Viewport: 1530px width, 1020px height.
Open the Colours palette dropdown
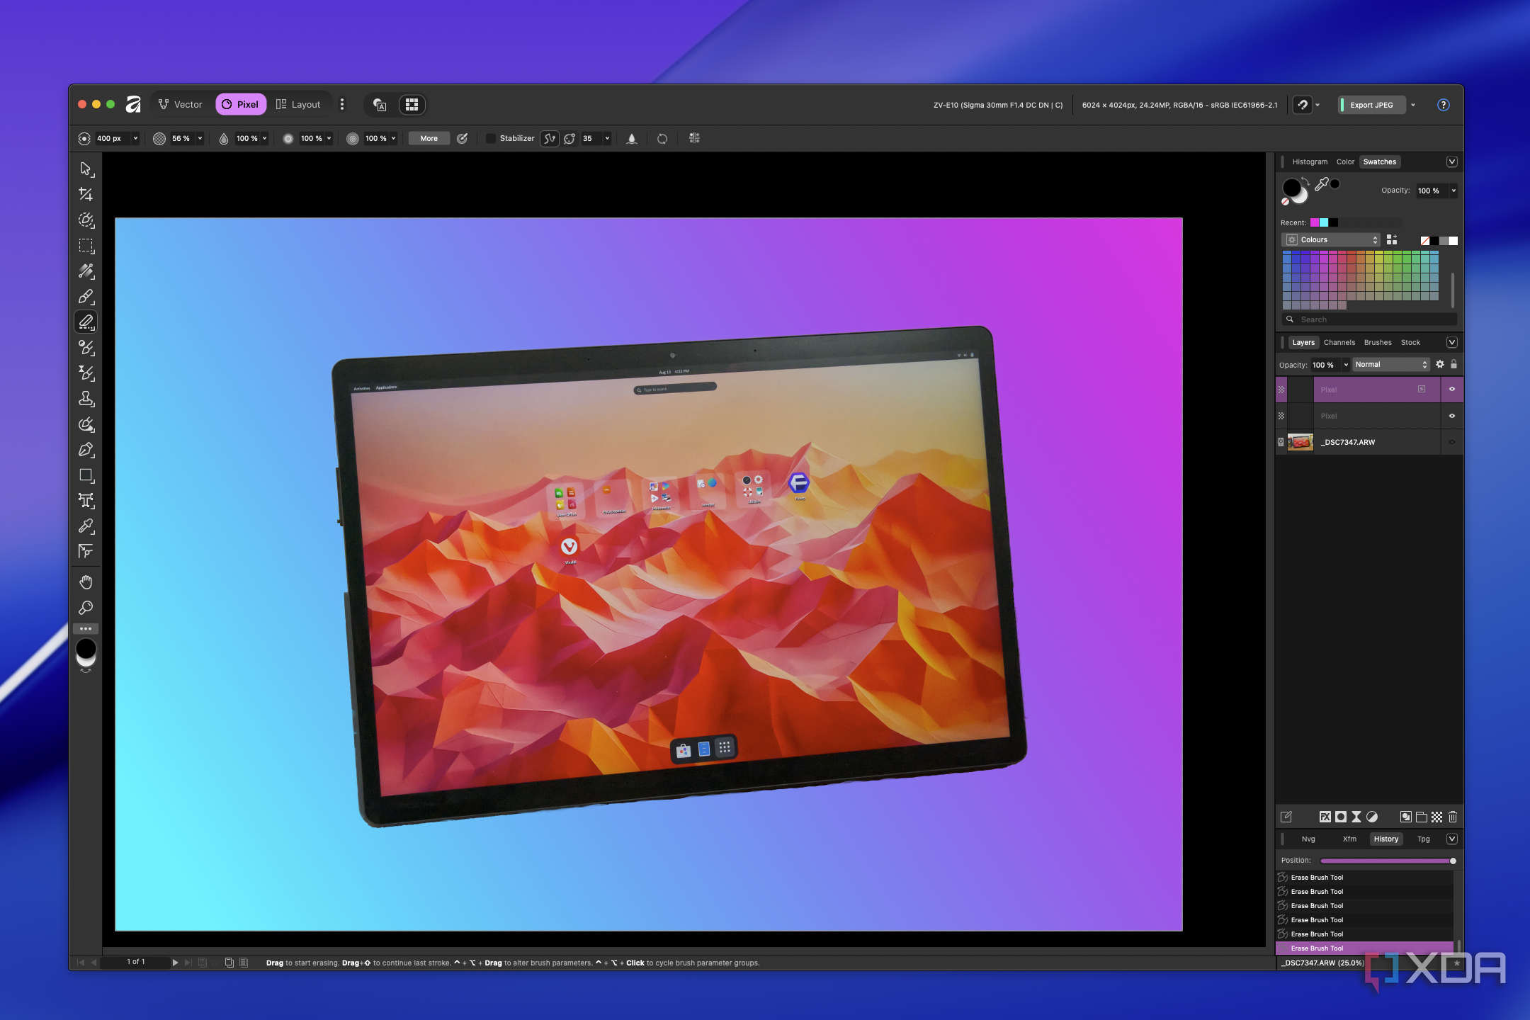tap(1332, 240)
